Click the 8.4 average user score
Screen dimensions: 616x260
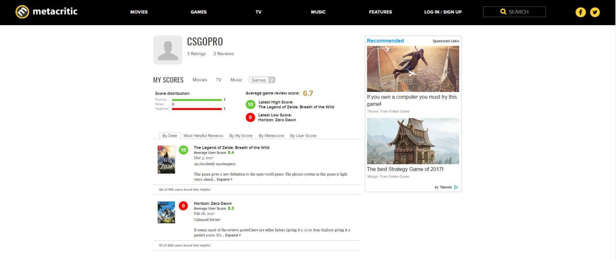(231, 152)
